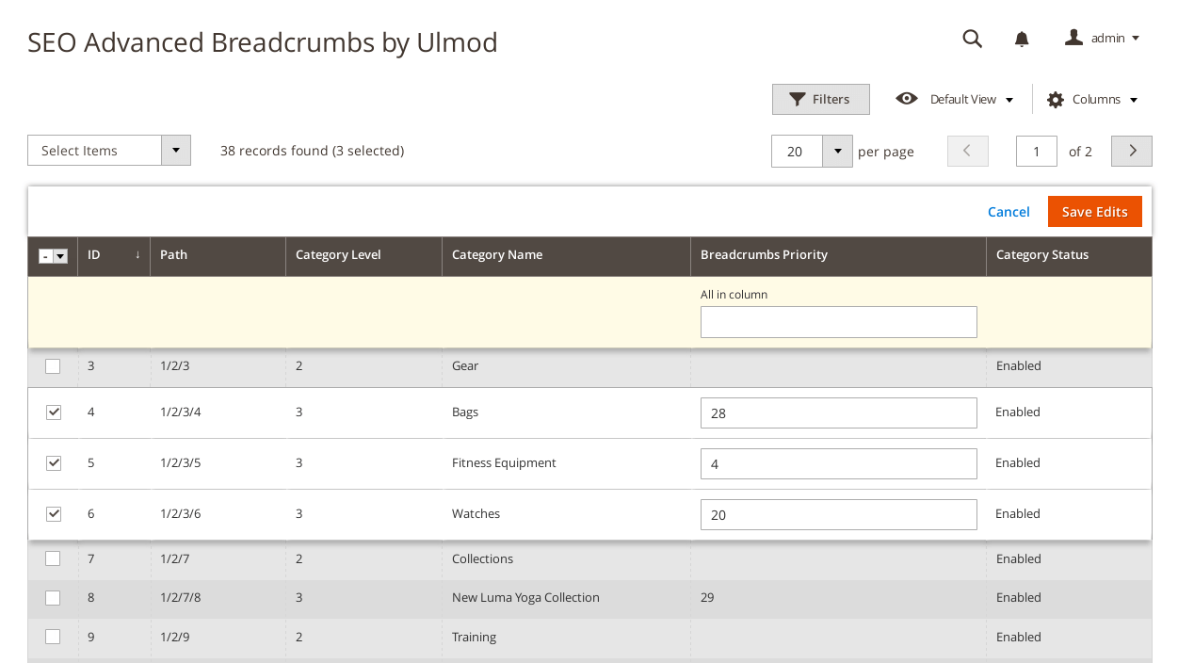Click the Bags category name text
The height and width of the screenshot is (663, 1178).
coord(465,412)
